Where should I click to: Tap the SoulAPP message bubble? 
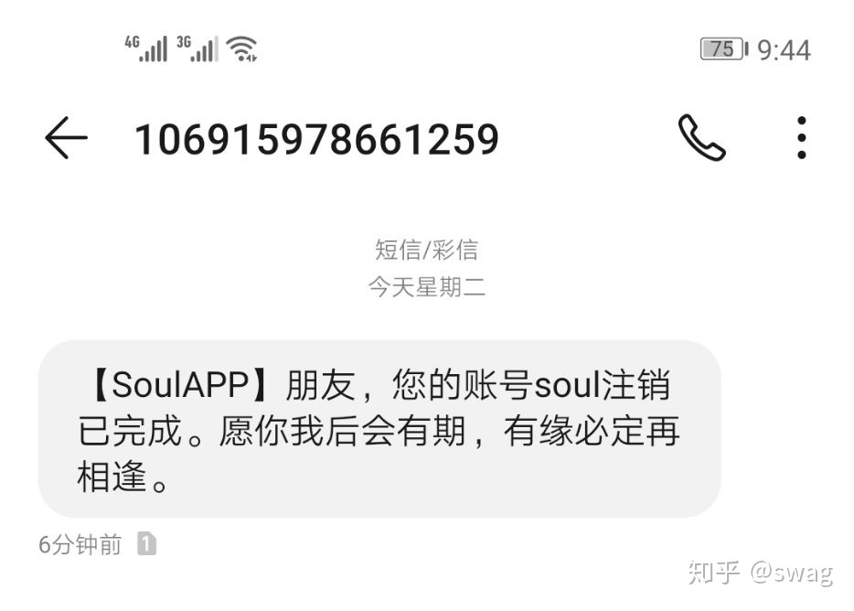pos(379,429)
